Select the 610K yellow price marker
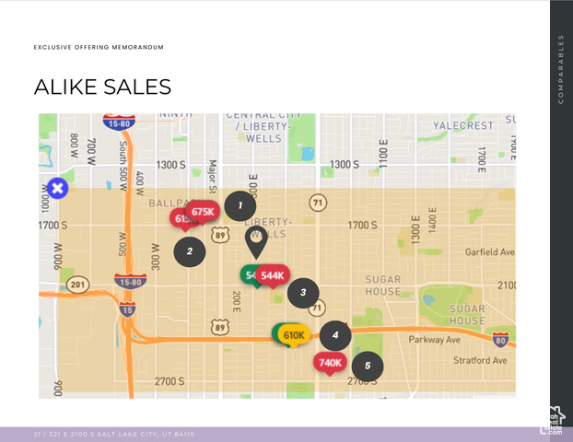 click(295, 335)
